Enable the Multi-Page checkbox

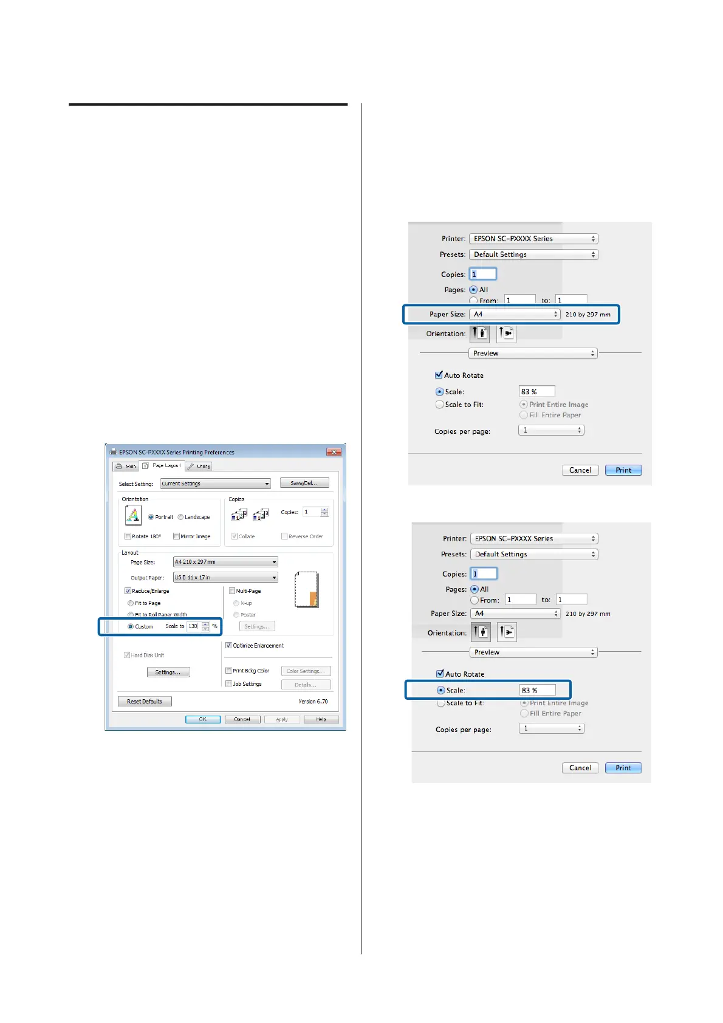(x=232, y=590)
